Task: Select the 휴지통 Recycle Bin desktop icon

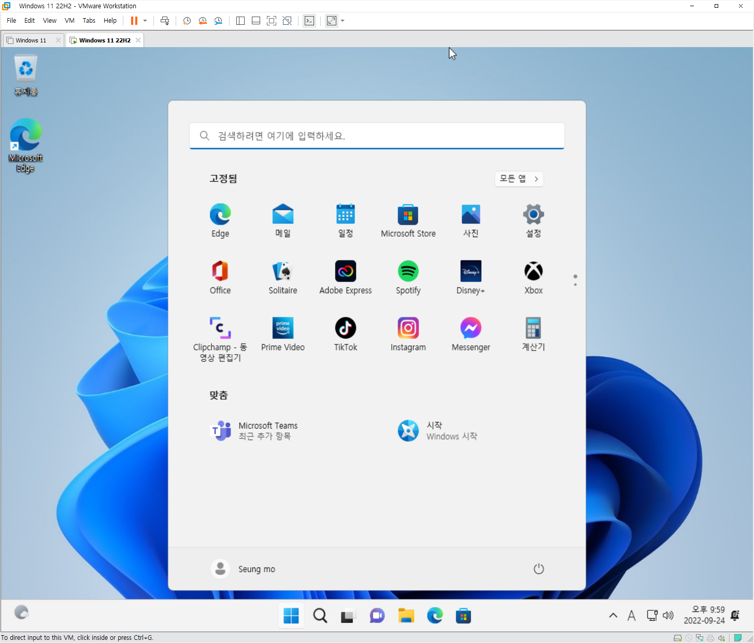Action: click(x=25, y=76)
